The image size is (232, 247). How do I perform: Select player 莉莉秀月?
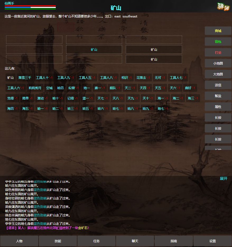35,88
